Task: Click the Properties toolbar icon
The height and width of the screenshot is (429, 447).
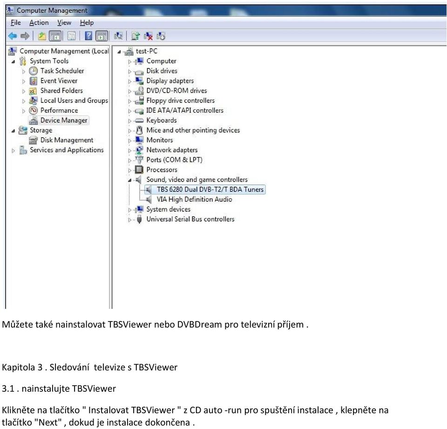Action: click(x=71, y=36)
